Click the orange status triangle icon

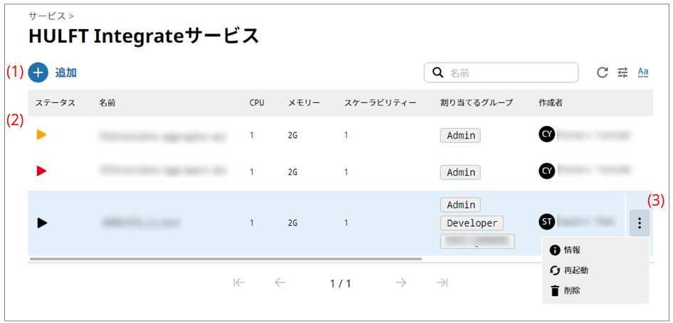point(41,134)
